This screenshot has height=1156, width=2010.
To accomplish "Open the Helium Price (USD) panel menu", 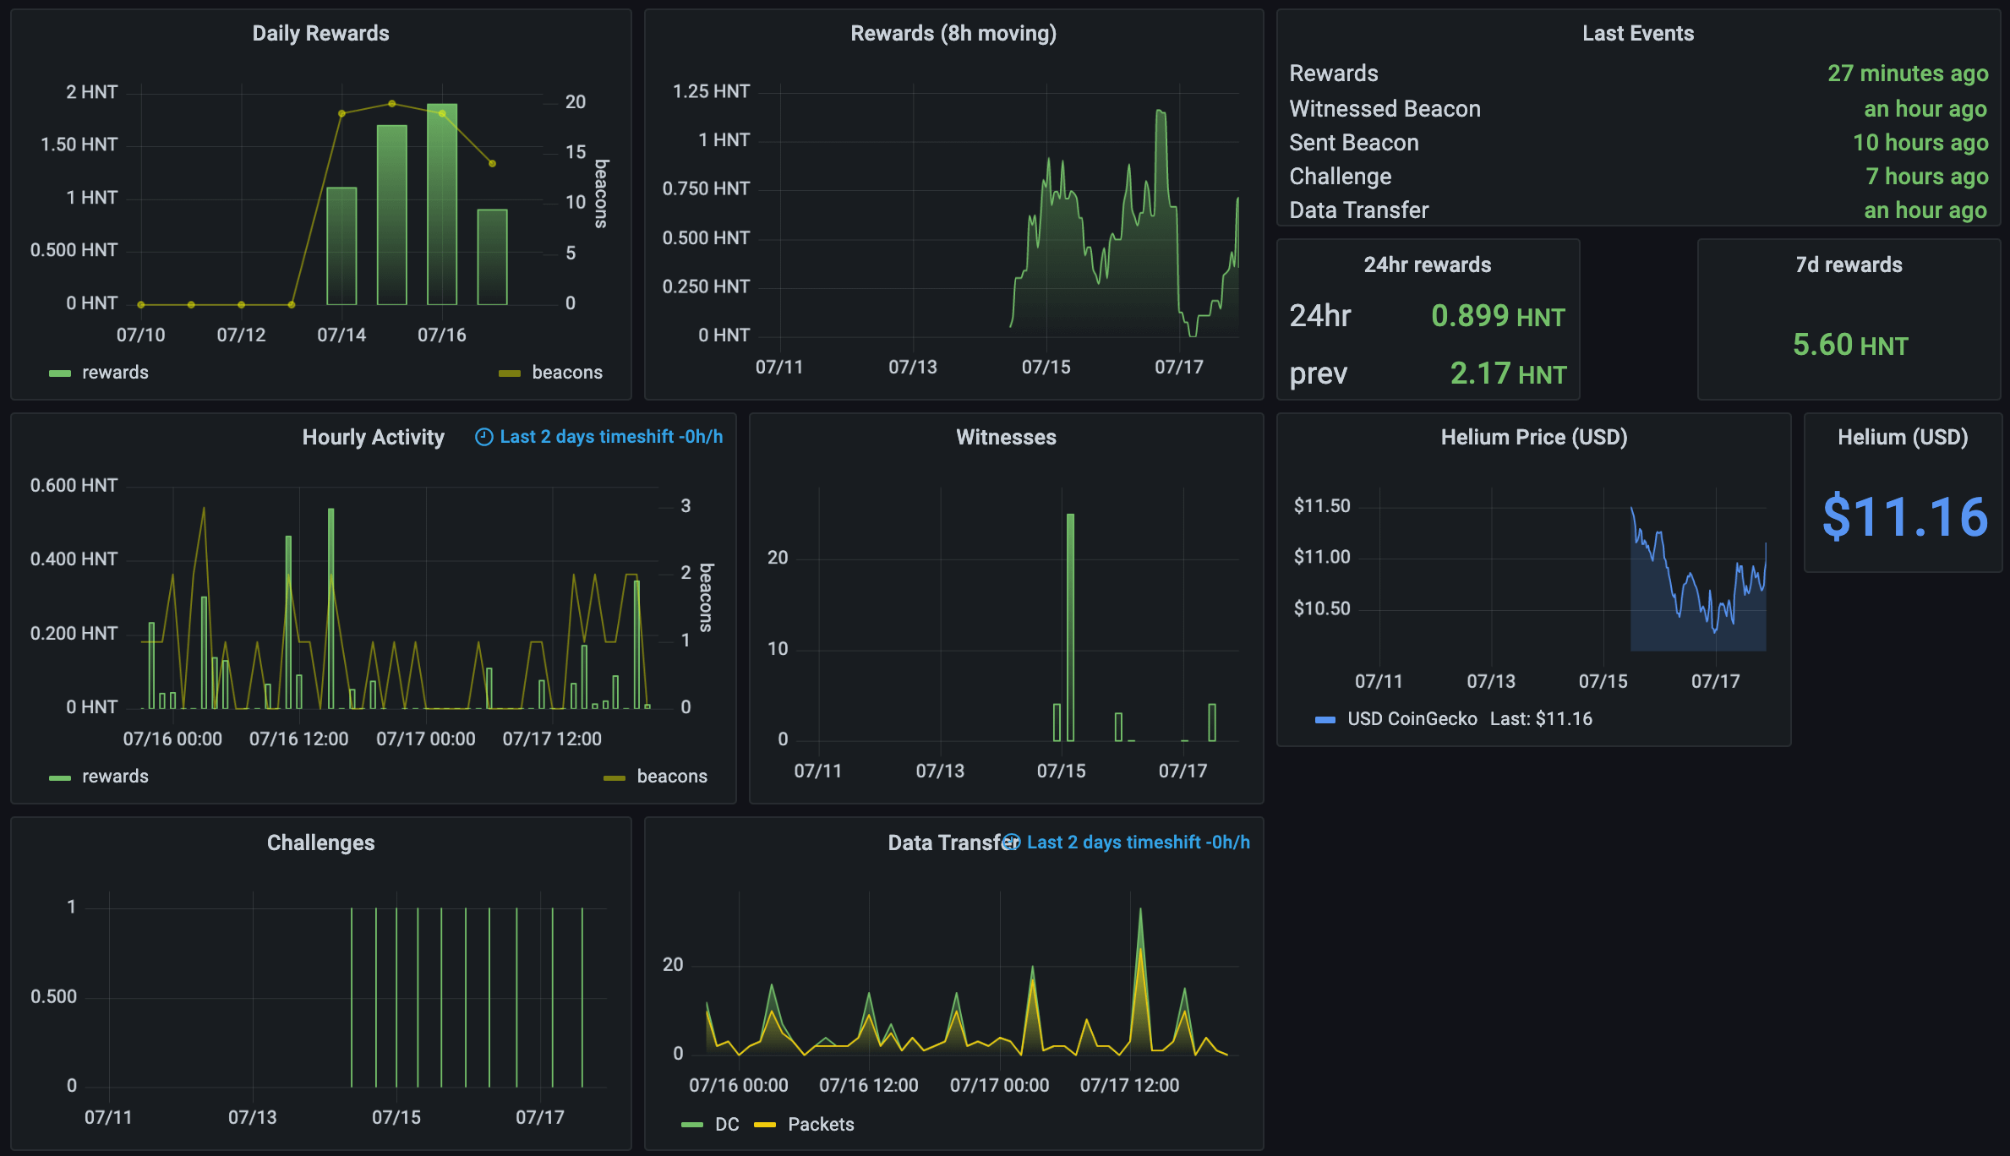I will pos(1534,437).
